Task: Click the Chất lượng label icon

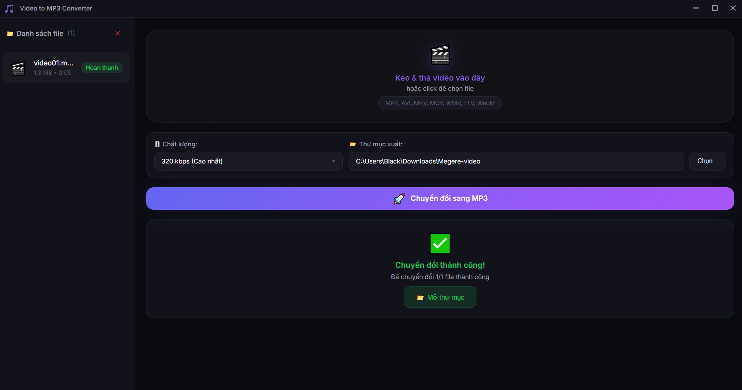Action: 157,144
